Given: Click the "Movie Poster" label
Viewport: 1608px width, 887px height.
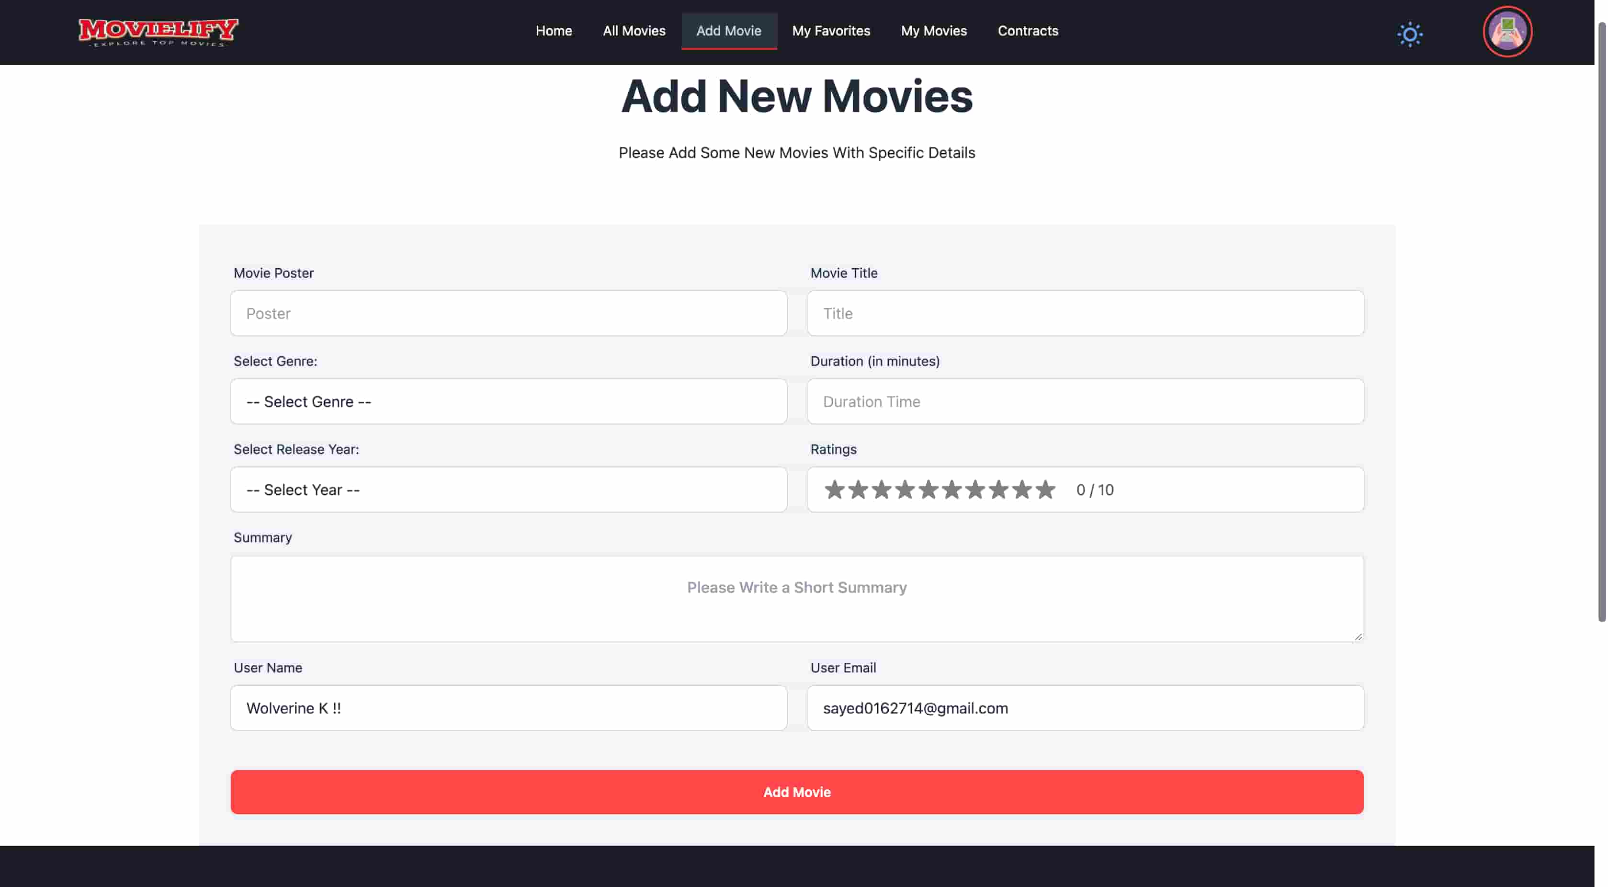Looking at the screenshot, I should tap(273, 273).
